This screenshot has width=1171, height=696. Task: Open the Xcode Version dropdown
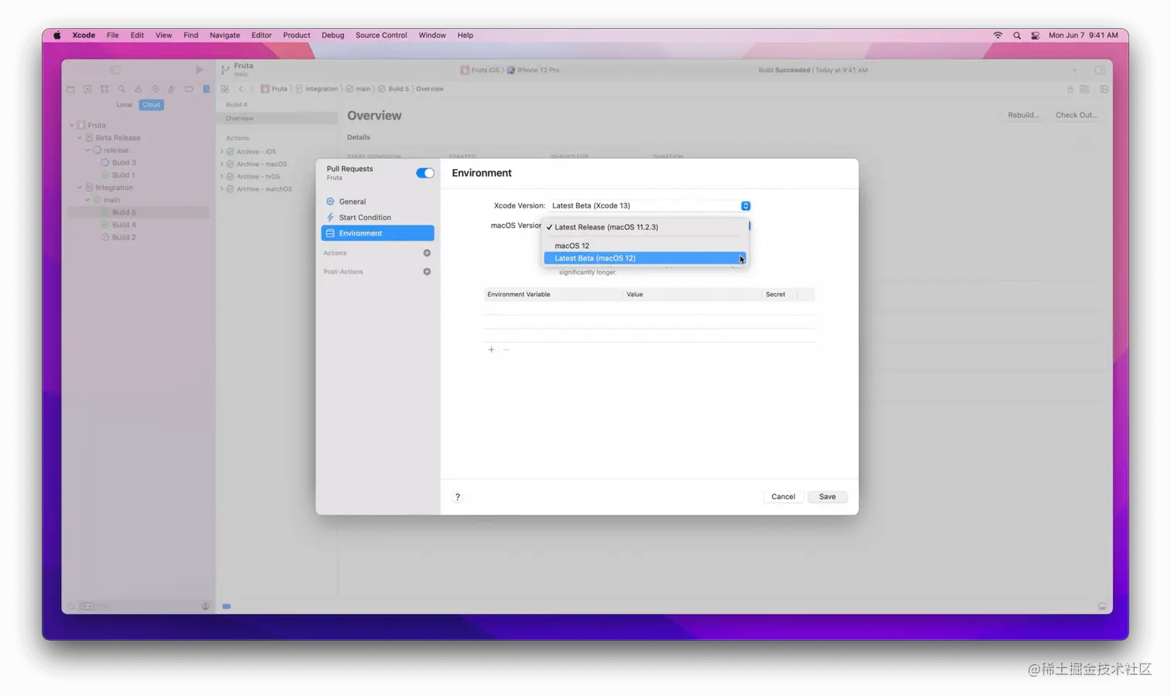(x=649, y=206)
